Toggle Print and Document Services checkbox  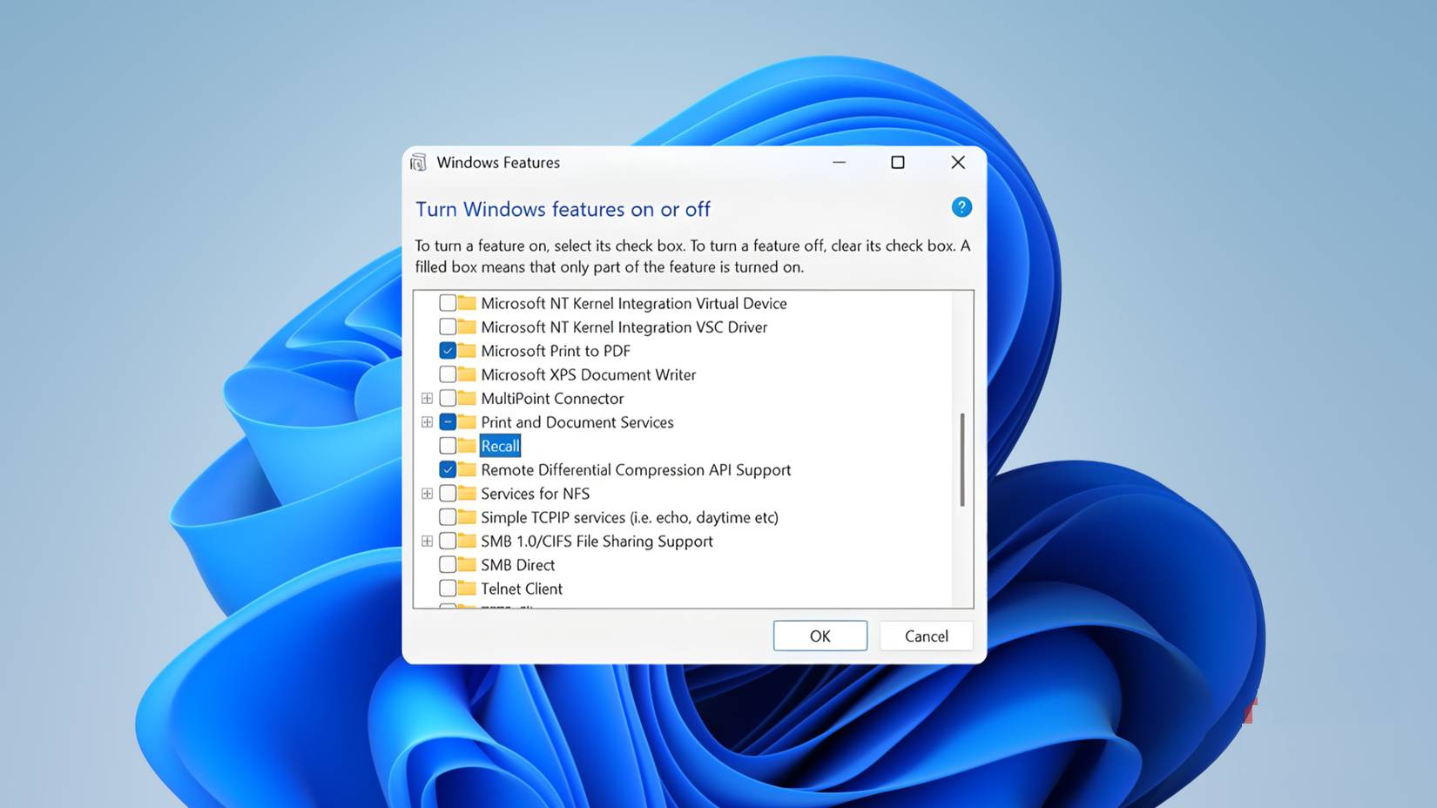click(448, 422)
